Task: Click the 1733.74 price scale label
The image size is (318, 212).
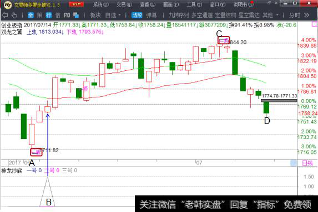Action: (307, 137)
